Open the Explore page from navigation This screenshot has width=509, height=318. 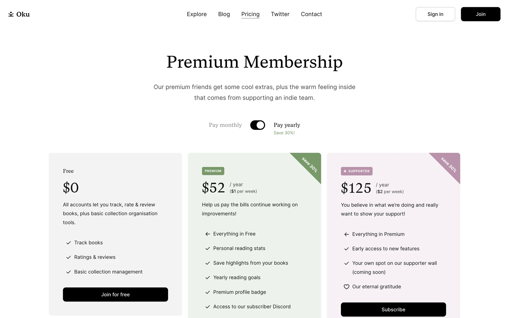(x=196, y=14)
